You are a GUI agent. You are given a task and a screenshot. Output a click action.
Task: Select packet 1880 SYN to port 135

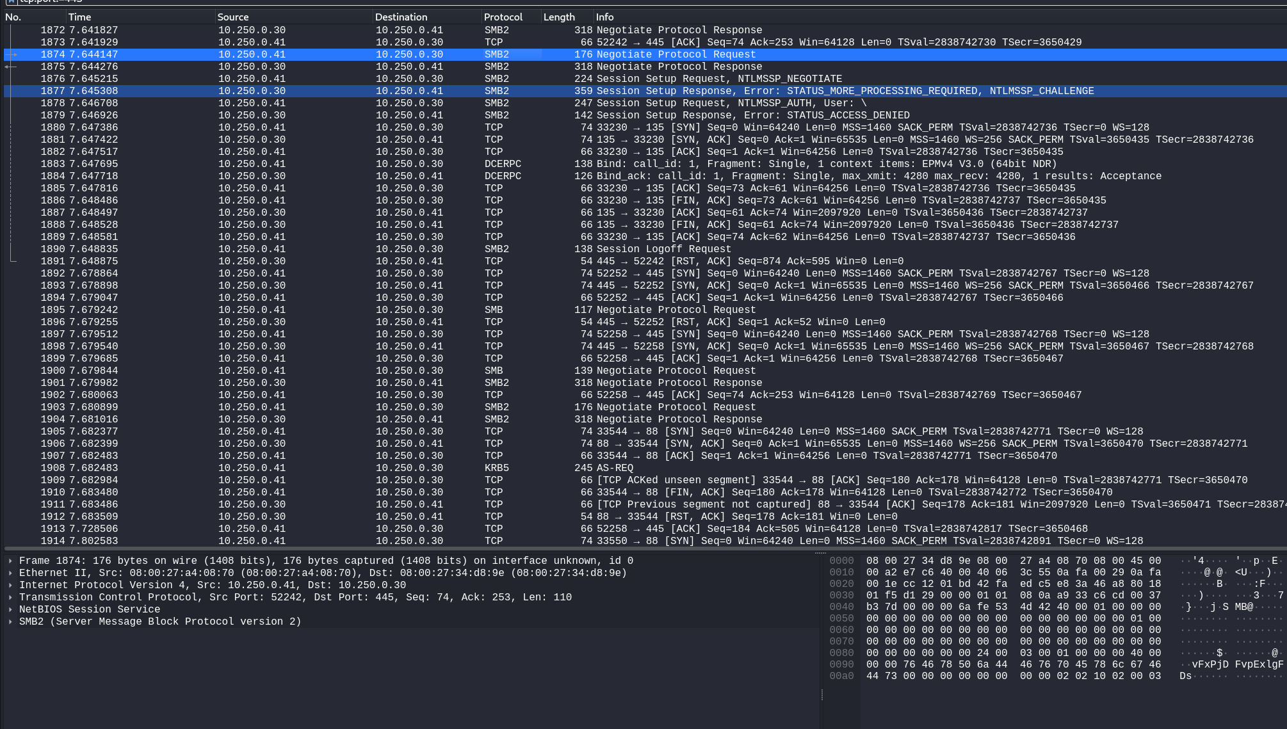tap(645, 127)
